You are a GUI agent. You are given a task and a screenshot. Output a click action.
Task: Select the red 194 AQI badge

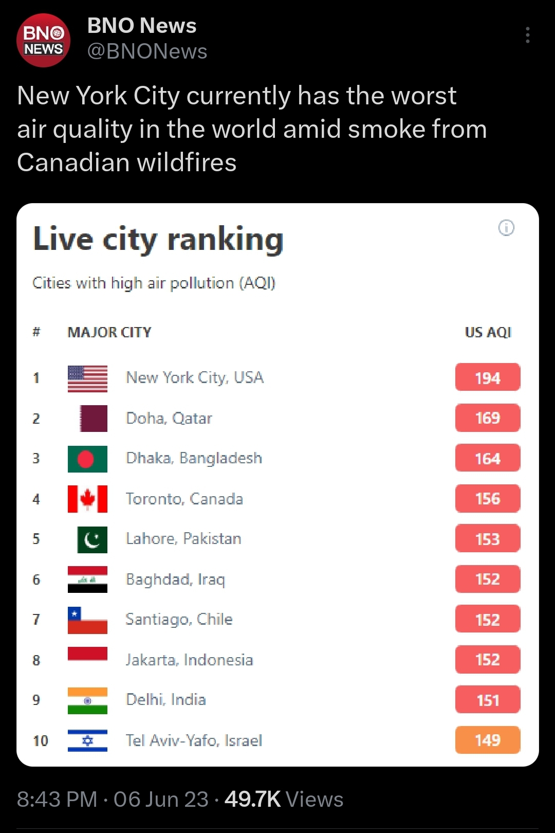pos(488,377)
